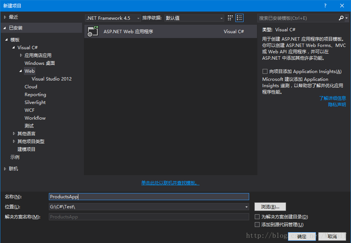Expand the Recent section
The width and height of the screenshot is (351, 243).
point(5,17)
